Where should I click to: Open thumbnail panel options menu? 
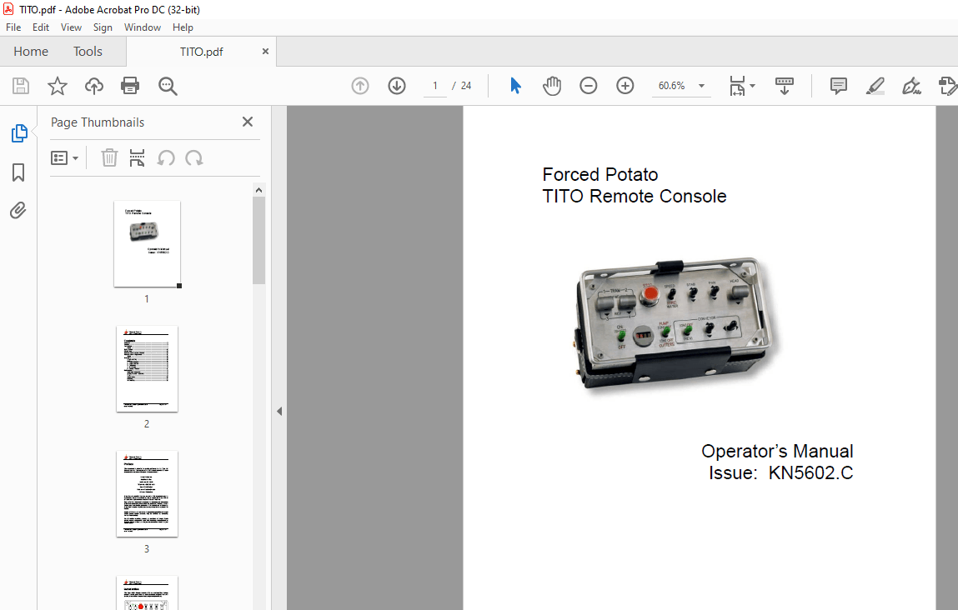point(65,157)
